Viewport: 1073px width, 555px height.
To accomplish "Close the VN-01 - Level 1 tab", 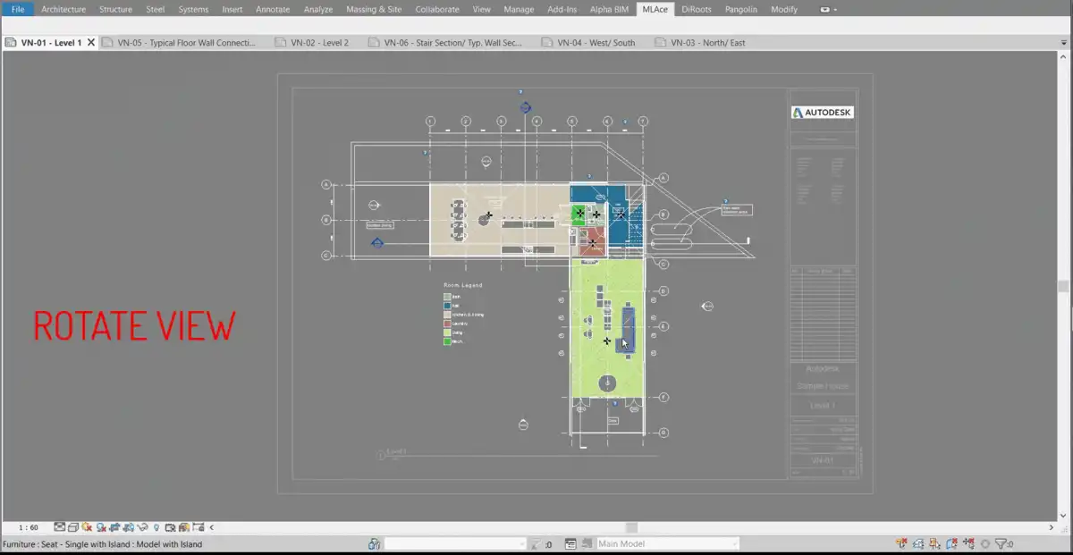I will 91,42.
